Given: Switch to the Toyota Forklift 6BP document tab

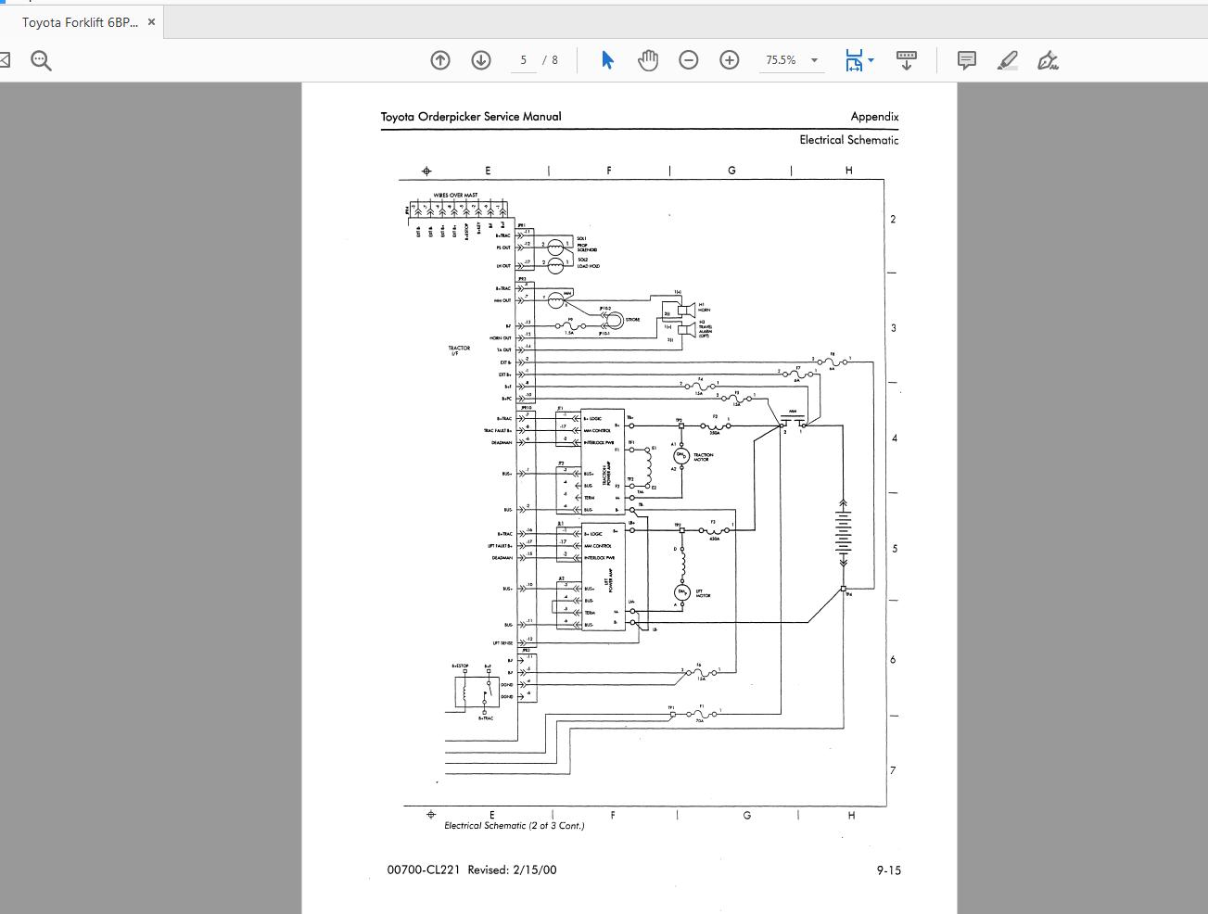Looking at the screenshot, I should coord(80,22).
